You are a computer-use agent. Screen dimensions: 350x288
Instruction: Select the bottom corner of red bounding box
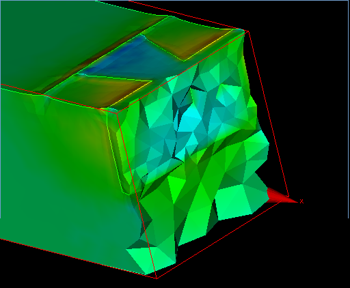coord(157,278)
